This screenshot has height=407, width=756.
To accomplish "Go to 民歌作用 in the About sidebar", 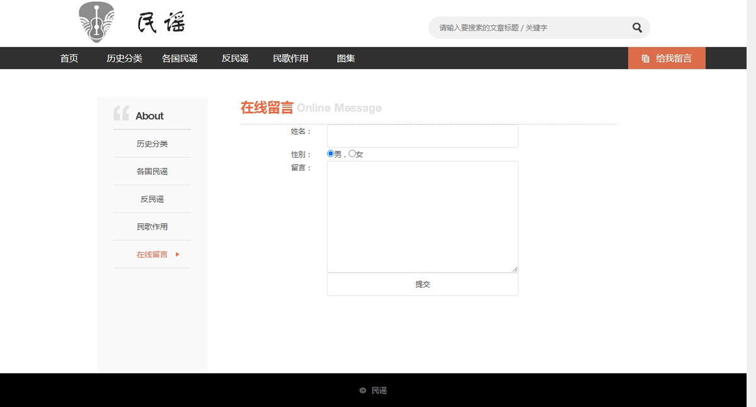I will 152,226.
